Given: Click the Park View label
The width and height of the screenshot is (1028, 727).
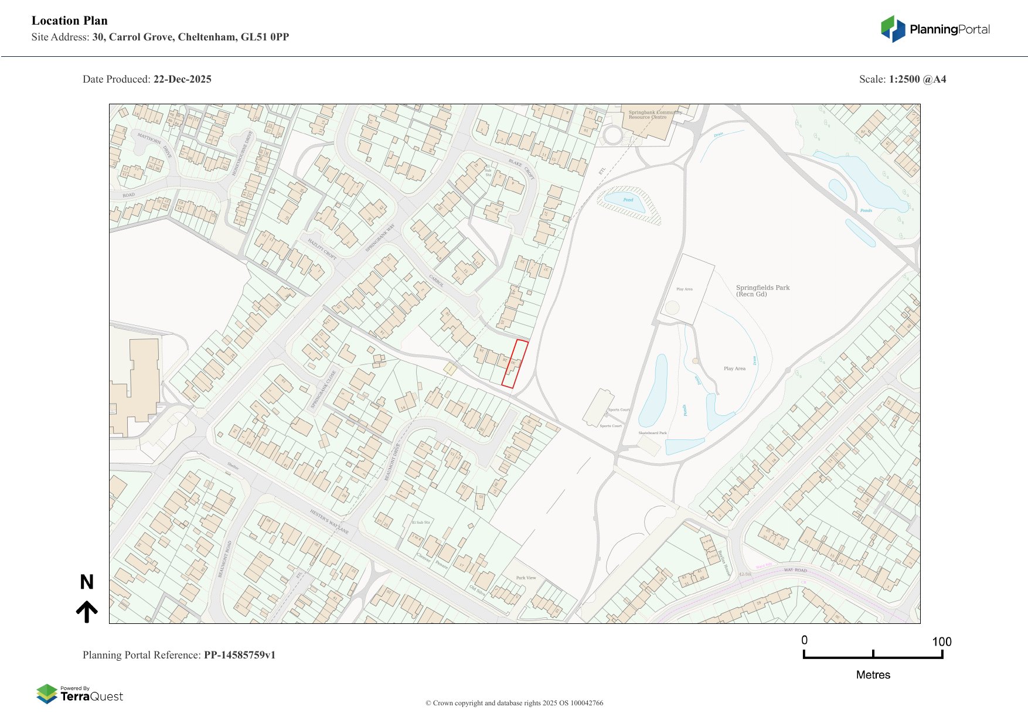Looking at the screenshot, I should 526,578.
